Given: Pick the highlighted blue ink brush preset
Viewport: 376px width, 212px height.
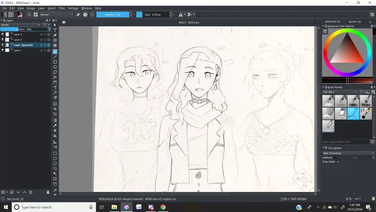Looking at the screenshot, I should (x=353, y=113).
